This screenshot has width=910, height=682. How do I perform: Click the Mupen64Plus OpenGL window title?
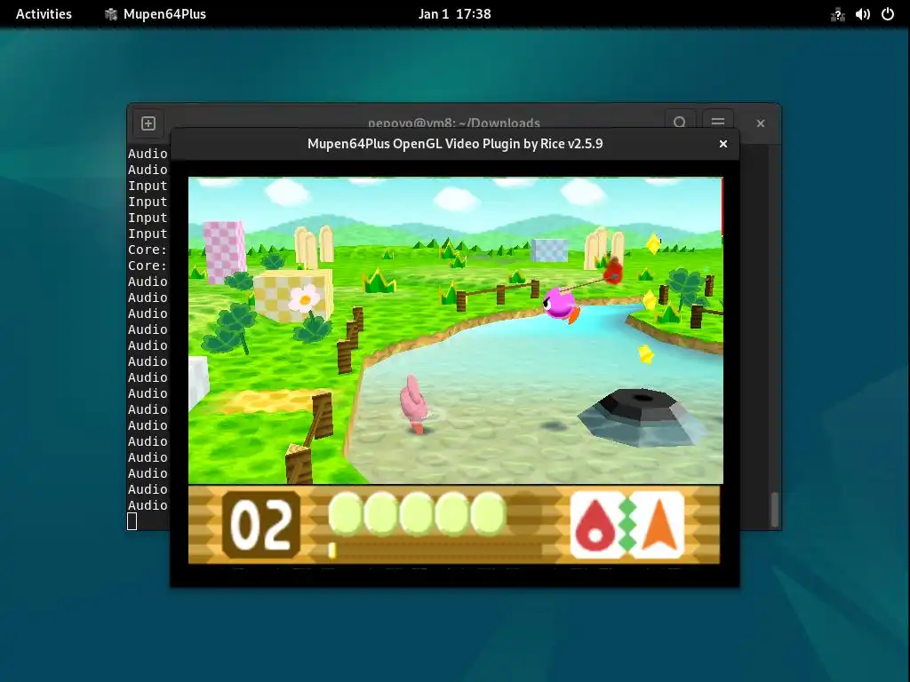pyautogui.click(x=455, y=144)
